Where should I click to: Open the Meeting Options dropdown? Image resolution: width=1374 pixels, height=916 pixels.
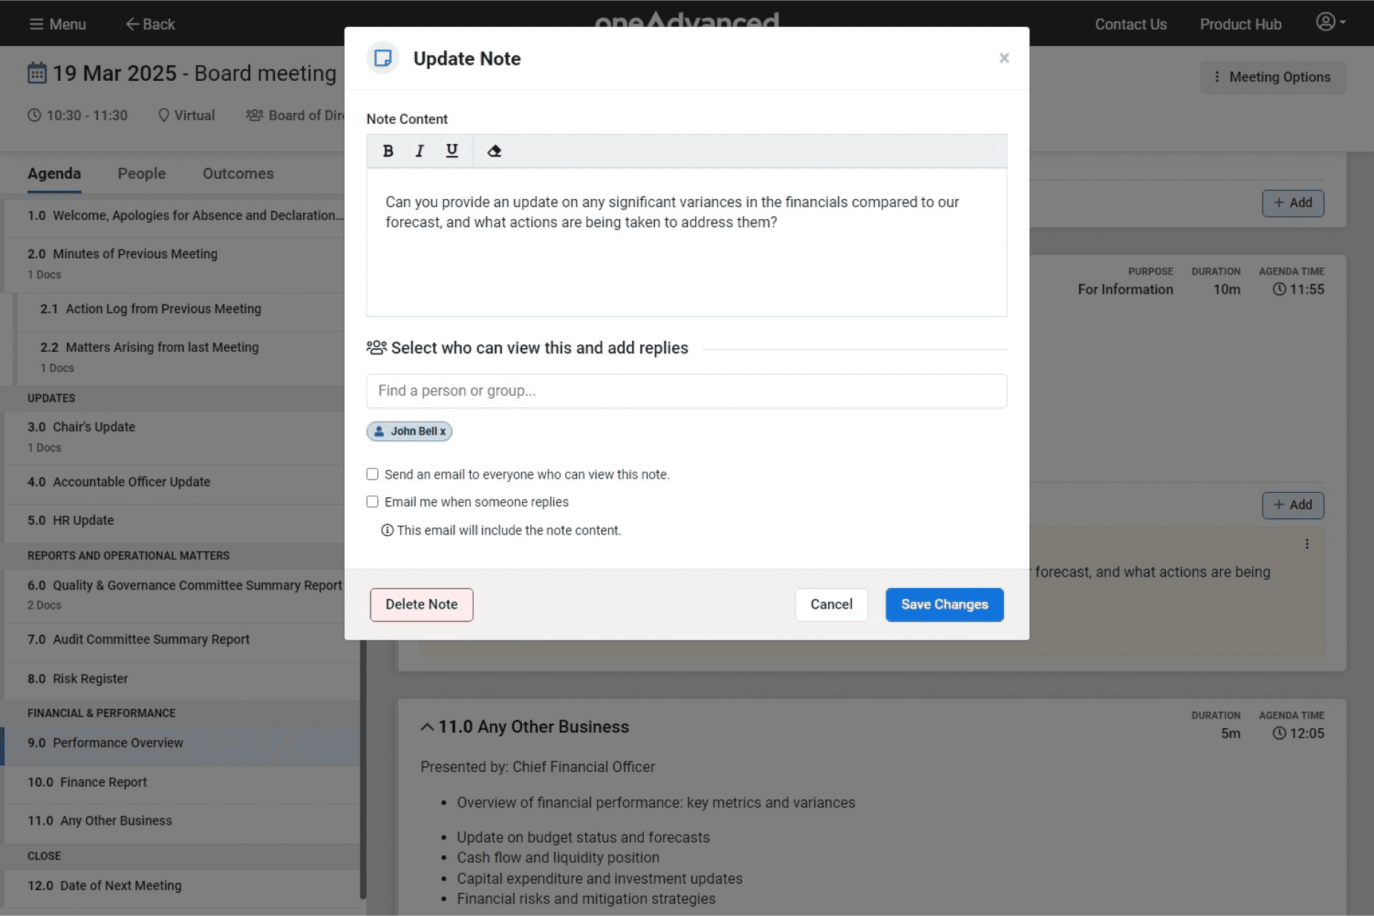(1272, 77)
